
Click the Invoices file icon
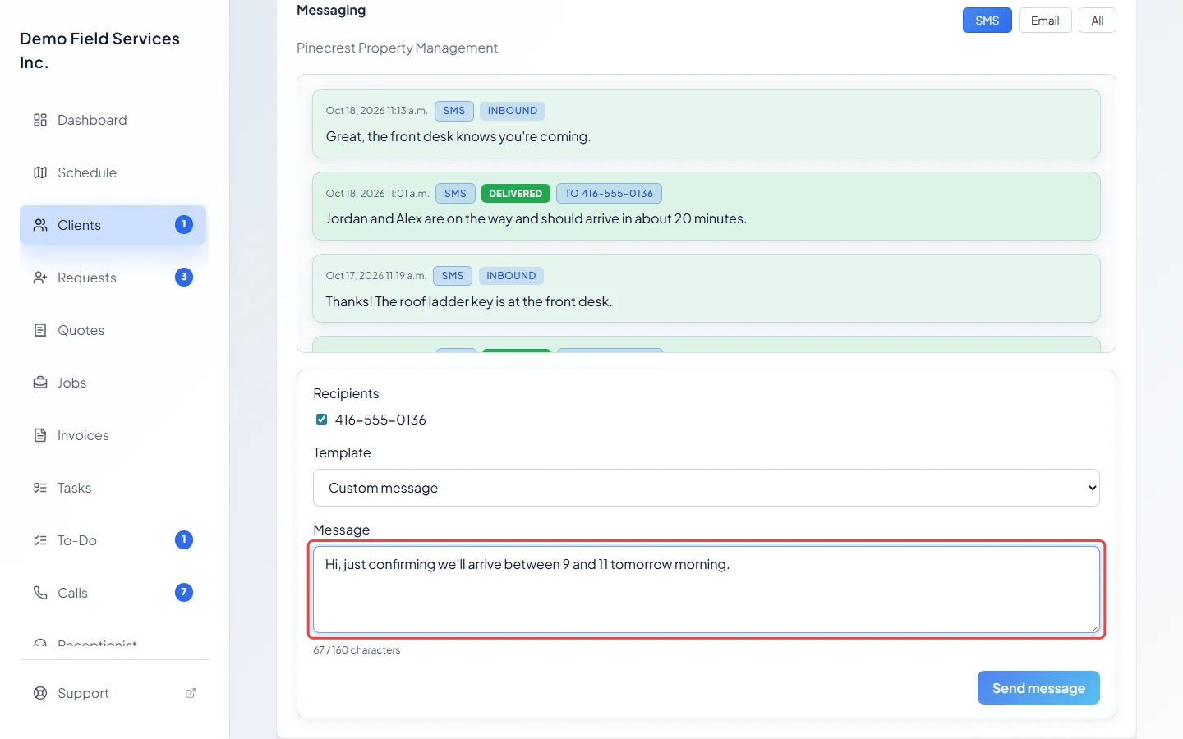40,435
